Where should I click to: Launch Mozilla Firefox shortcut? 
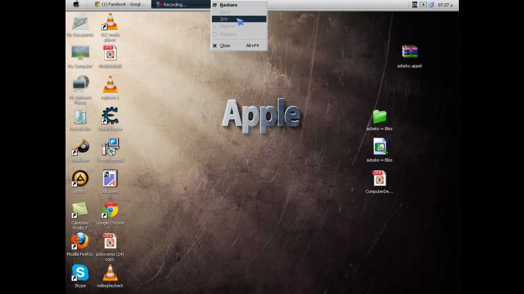click(x=80, y=245)
